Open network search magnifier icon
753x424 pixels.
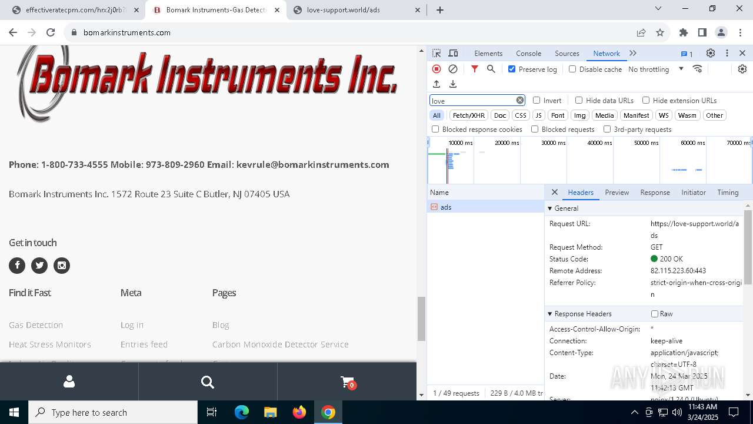point(491,69)
